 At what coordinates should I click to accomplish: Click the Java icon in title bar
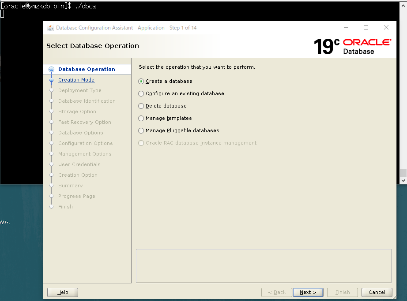pos(50,27)
